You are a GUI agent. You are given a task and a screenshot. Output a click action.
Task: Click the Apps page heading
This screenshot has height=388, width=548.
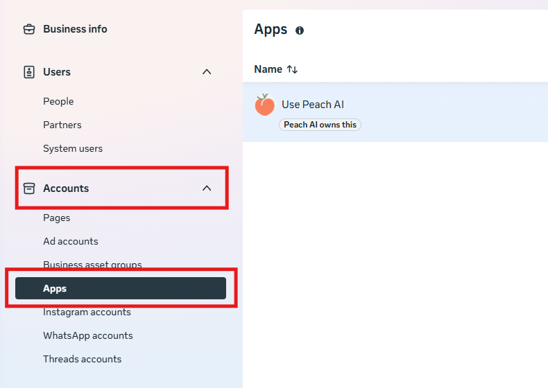click(x=271, y=30)
